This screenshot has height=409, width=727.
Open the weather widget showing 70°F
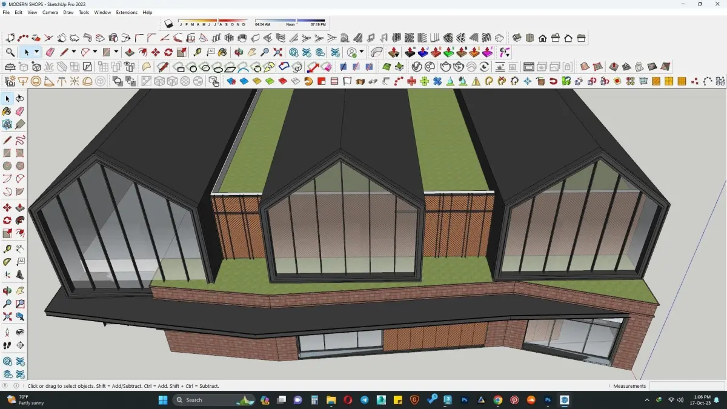[25, 400]
